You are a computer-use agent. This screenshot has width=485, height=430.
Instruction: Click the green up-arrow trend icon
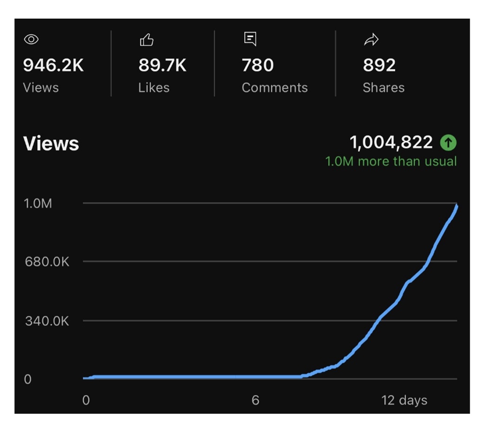click(448, 143)
